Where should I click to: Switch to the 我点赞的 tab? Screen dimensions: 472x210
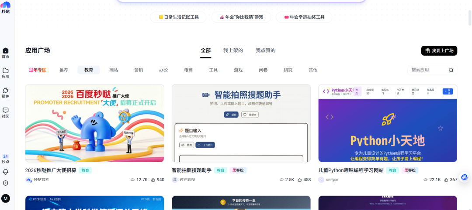coord(266,51)
